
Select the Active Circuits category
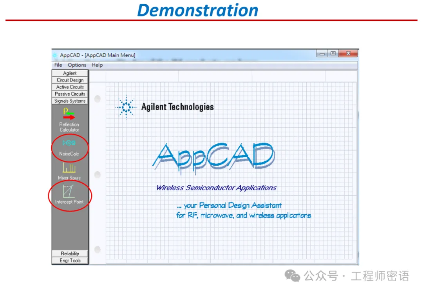(x=70, y=87)
